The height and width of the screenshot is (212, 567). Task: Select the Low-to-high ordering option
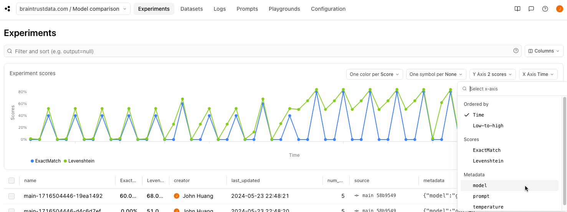point(488,126)
